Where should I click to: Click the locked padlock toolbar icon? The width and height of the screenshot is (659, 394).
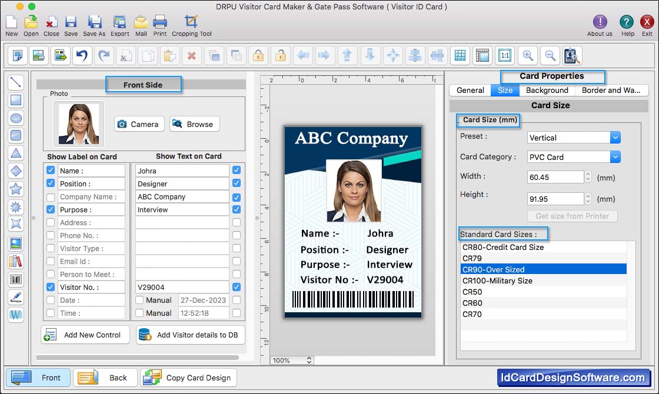point(258,55)
